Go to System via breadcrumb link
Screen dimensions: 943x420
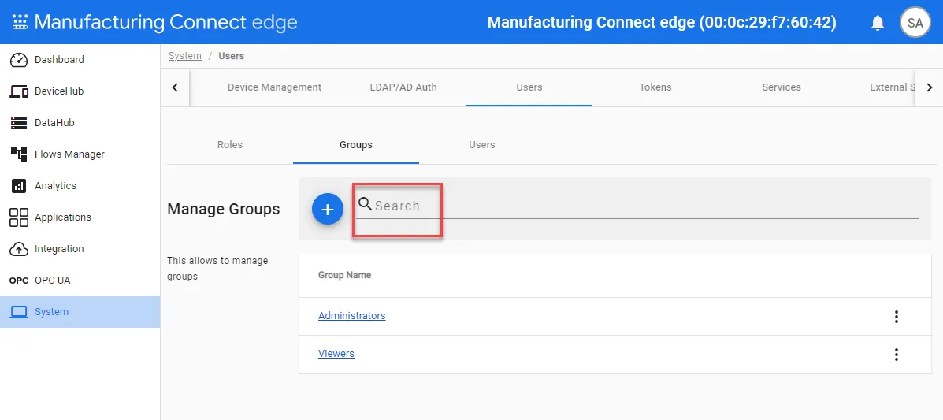point(184,56)
